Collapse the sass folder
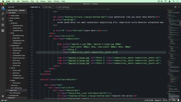Image resolution: width=181 pixels, height=102 pixels. tap(11, 21)
